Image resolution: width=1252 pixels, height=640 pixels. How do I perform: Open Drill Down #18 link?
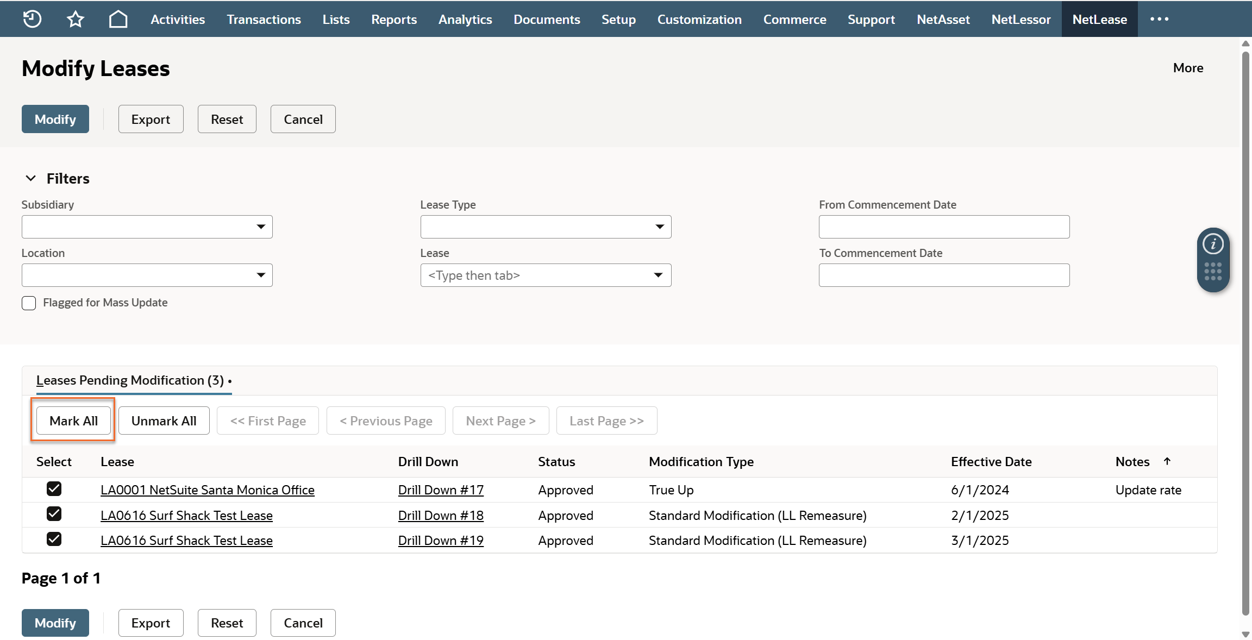tap(441, 516)
